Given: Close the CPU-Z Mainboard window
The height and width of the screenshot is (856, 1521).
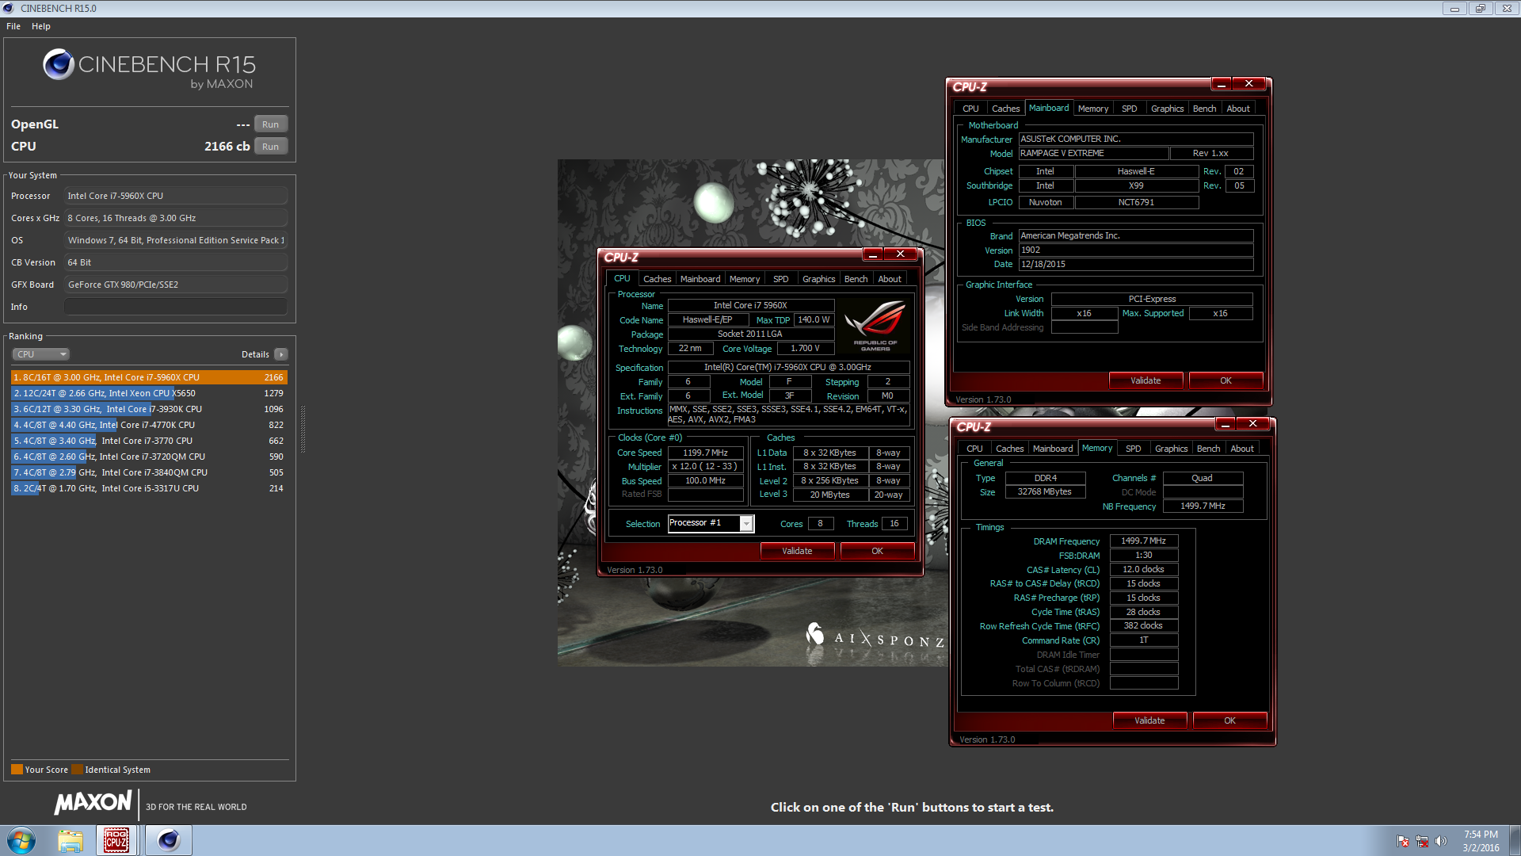Looking at the screenshot, I should [1249, 84].
